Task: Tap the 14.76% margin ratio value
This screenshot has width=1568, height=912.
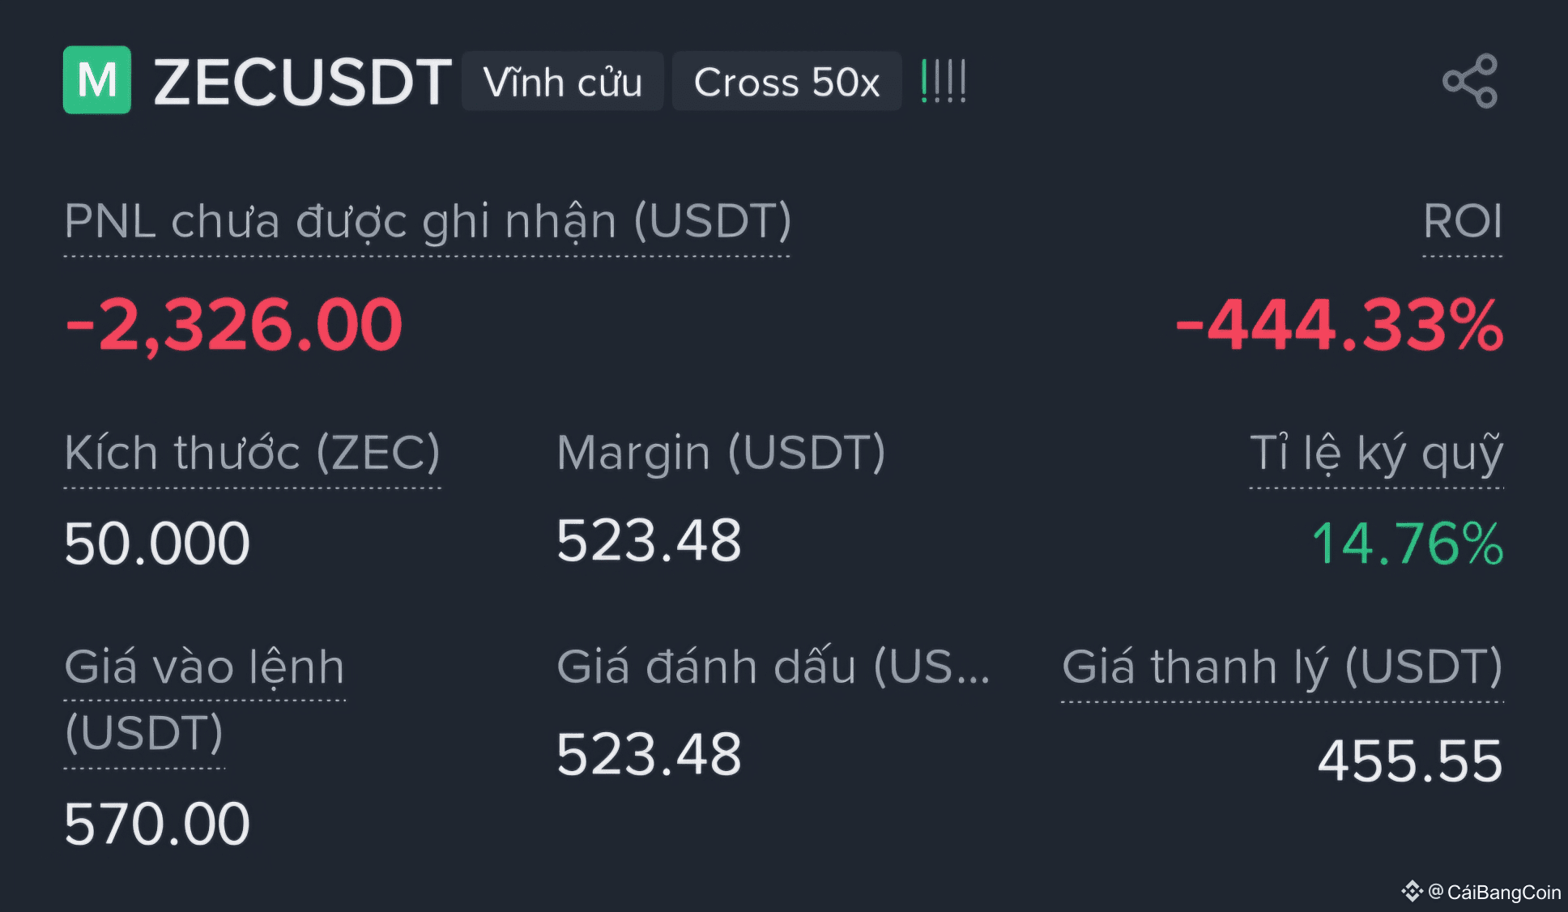Action: click(x=1408, y=543)
